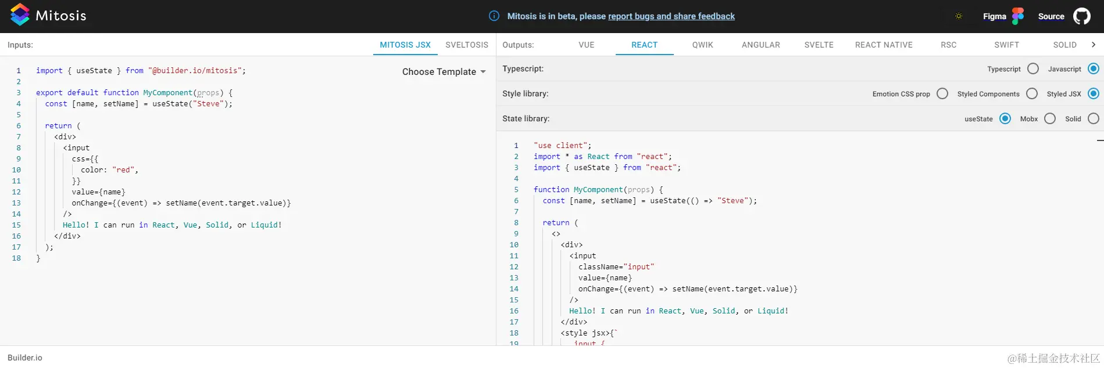Select the Typescript radio button

1033,69
